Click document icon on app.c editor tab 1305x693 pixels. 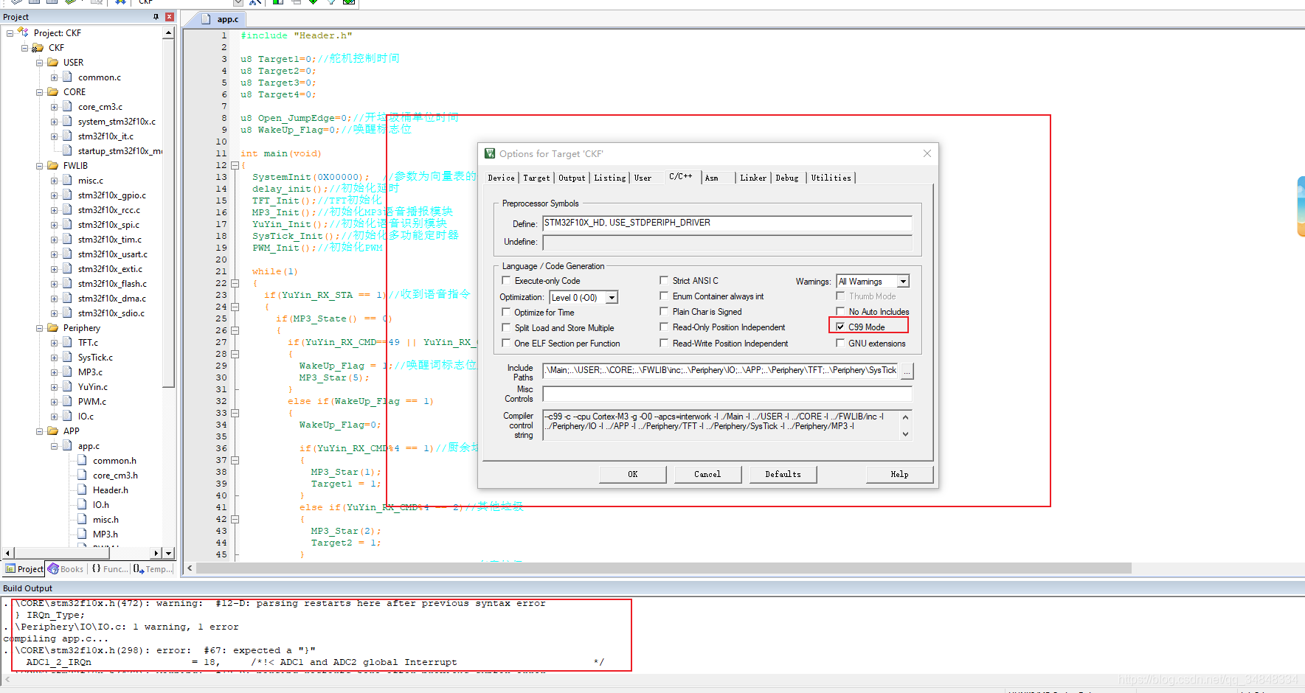point(206,19)
